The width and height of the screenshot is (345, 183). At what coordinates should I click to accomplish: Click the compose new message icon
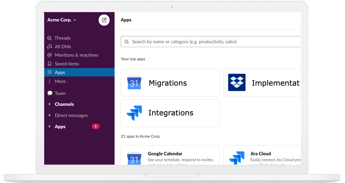104,20
